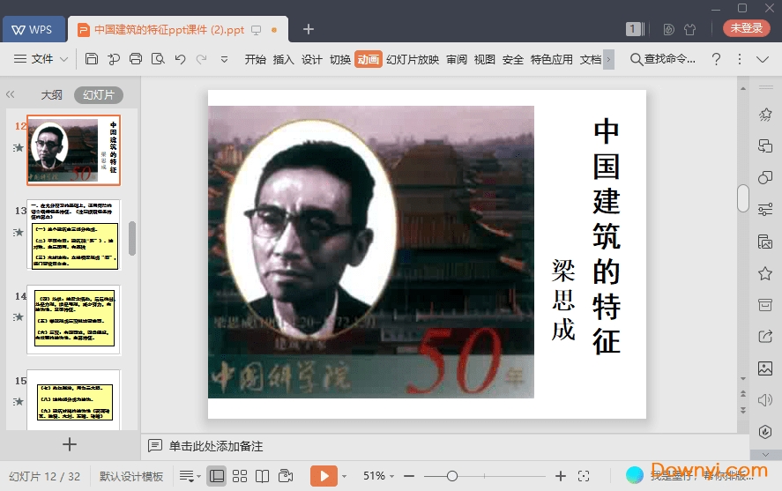The height and width of the screenshot is (491, 782).
Task: Open a new tab with plus button
Action: point(309,29)
